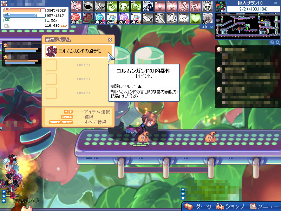Open the ショップ shop menu
This screenshot has height=211, width=281.
tap(230, 206)
